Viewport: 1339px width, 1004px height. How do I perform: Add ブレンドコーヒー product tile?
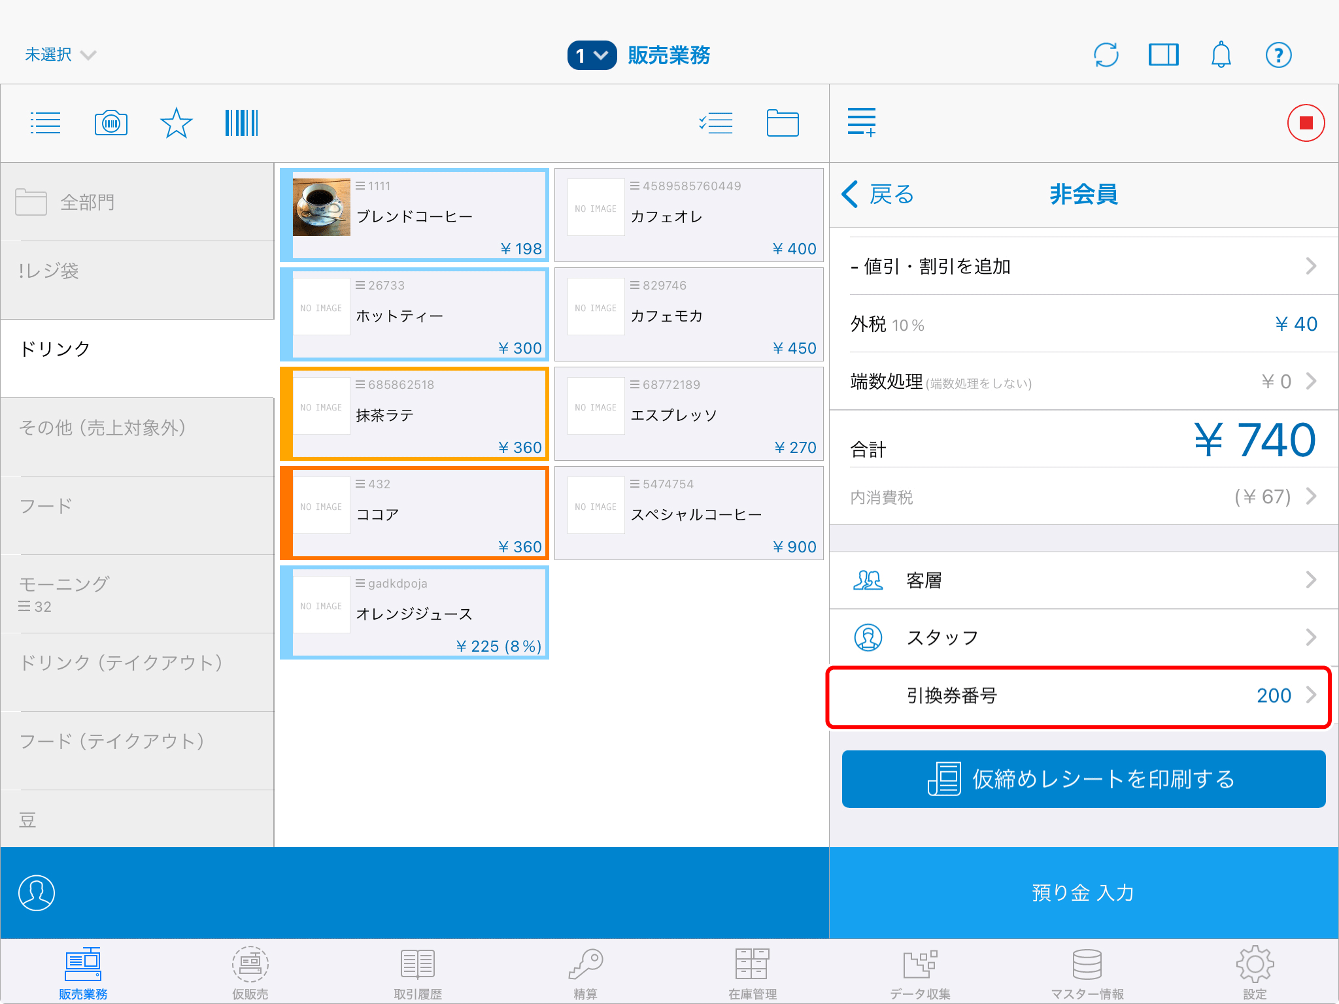(x=415, y=215)
